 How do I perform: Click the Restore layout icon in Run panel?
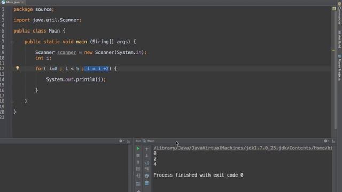pyautogui.click(x=138, y=184)
